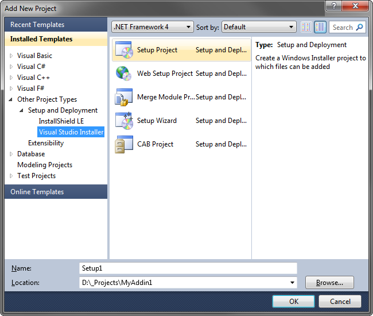Image resolution: width=373 pixels, height=316 pixels.
Task: Select the CAB Project name text
Action: point(155,144)
